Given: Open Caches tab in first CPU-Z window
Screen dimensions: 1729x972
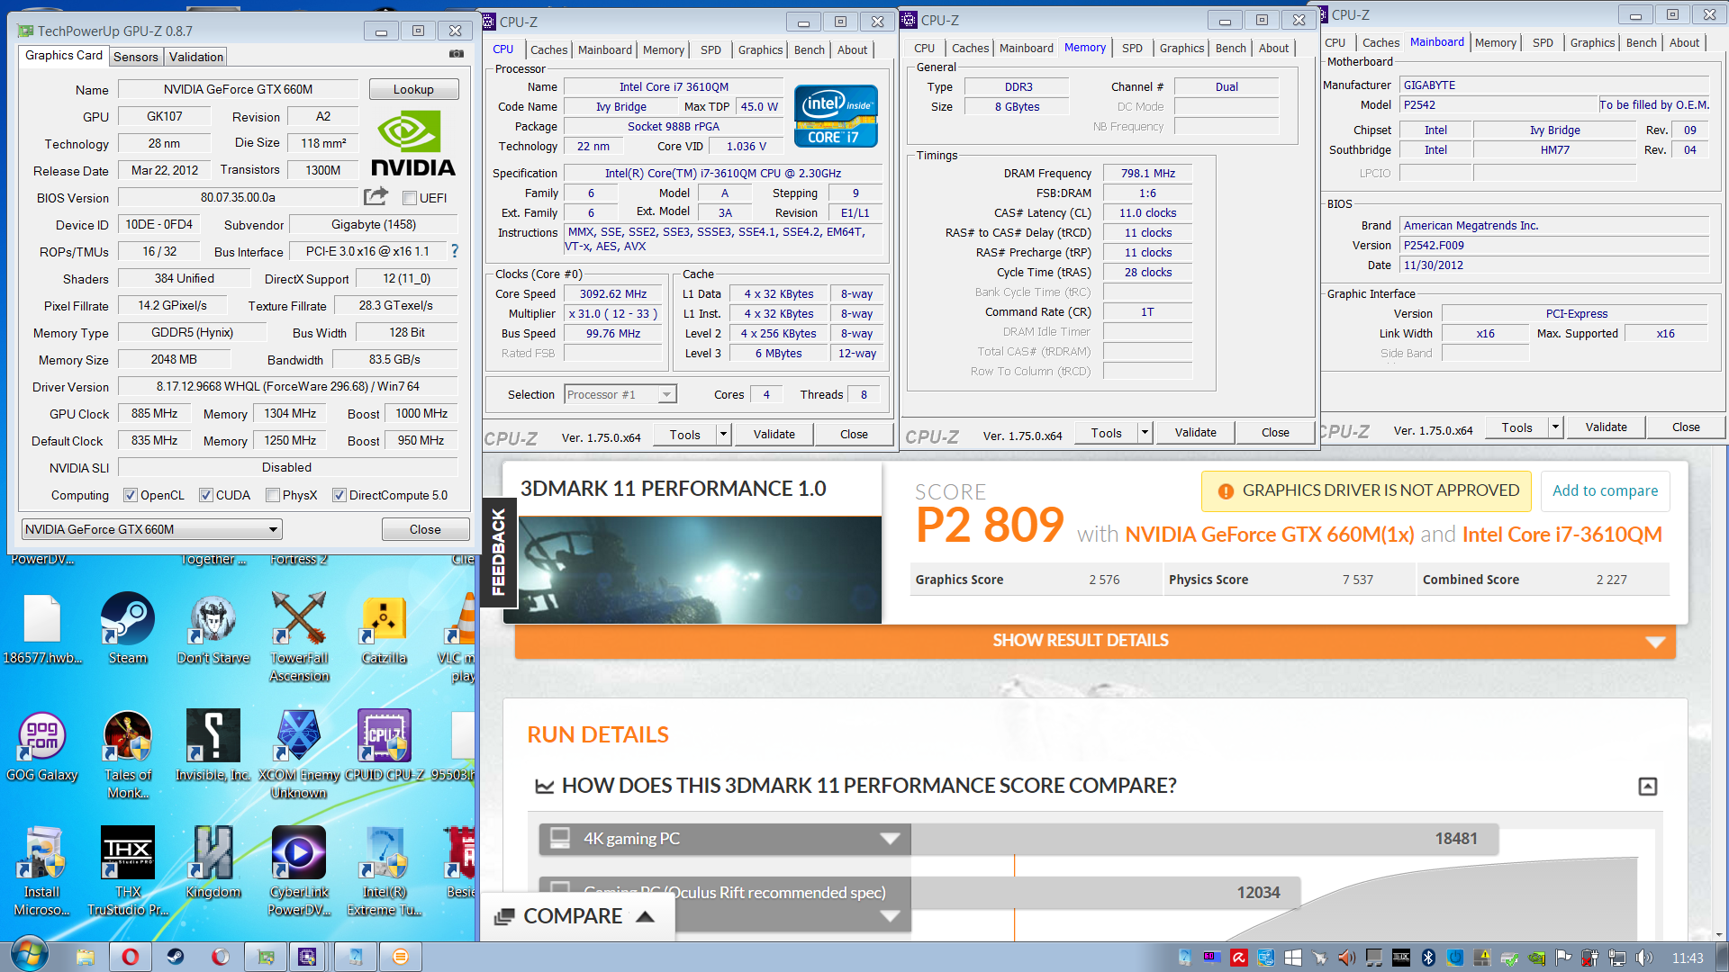Looking at the screenshot, I should pyautogui.click(x=548, y=49).
